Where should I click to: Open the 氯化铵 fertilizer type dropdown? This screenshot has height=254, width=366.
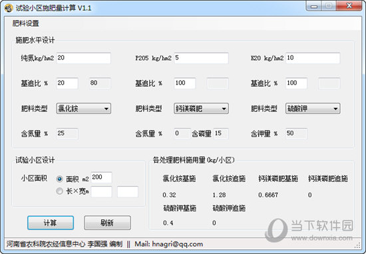[84, 109]
